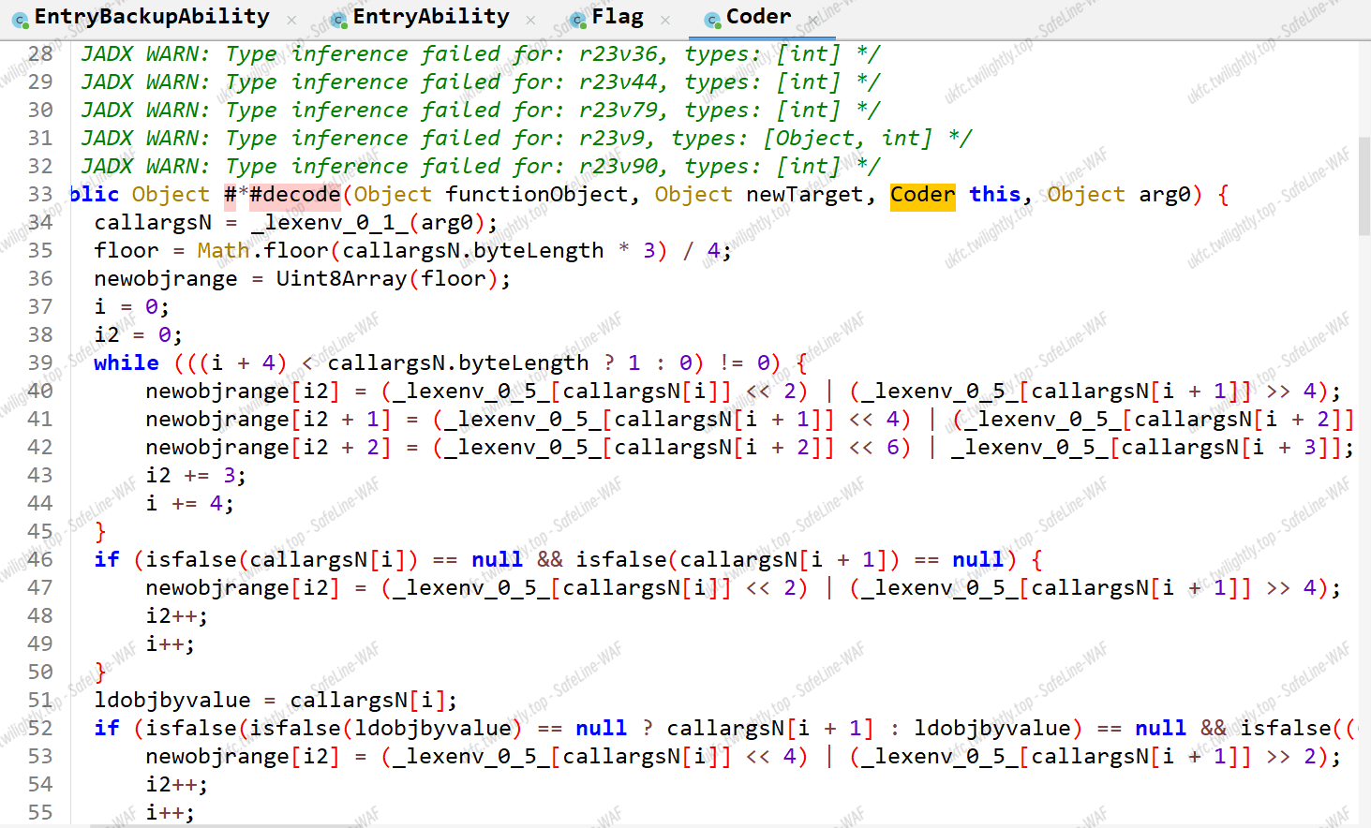This screenshot has width=1371, height=828.
Task: Click the class icon on Flag tab
Action: click(578, 20)
